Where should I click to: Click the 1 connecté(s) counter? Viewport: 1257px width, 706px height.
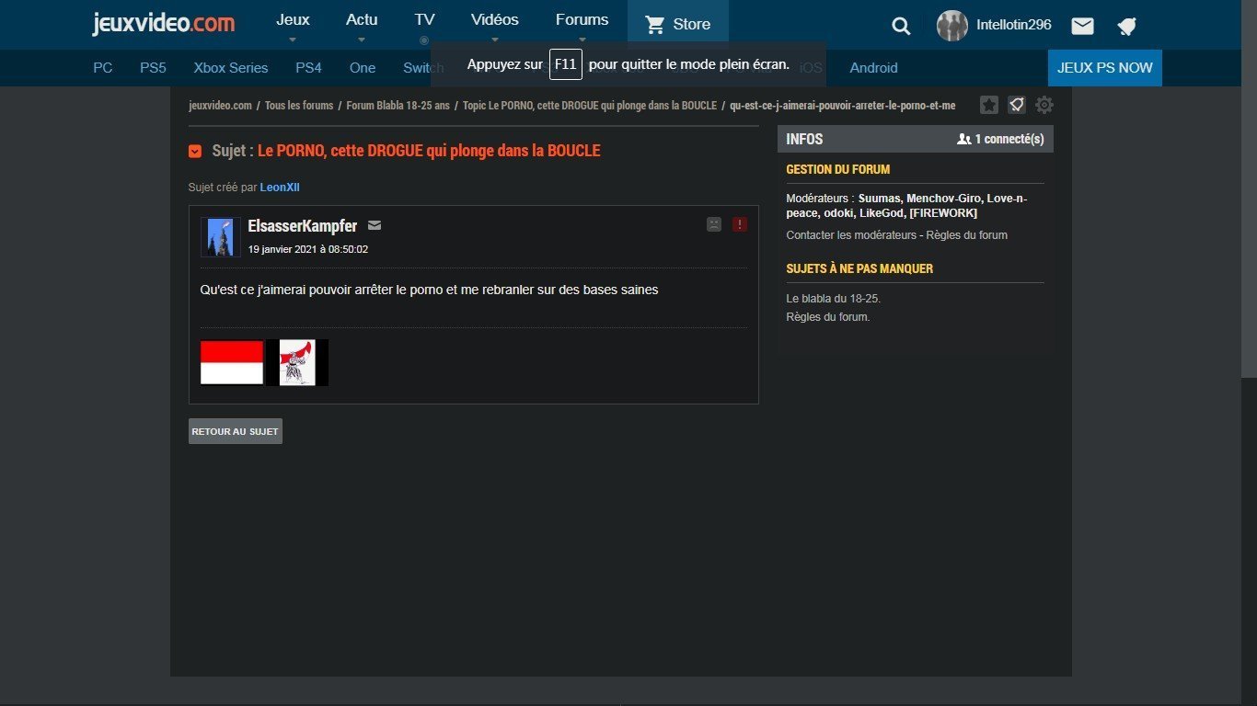(x=1001, y=140)
